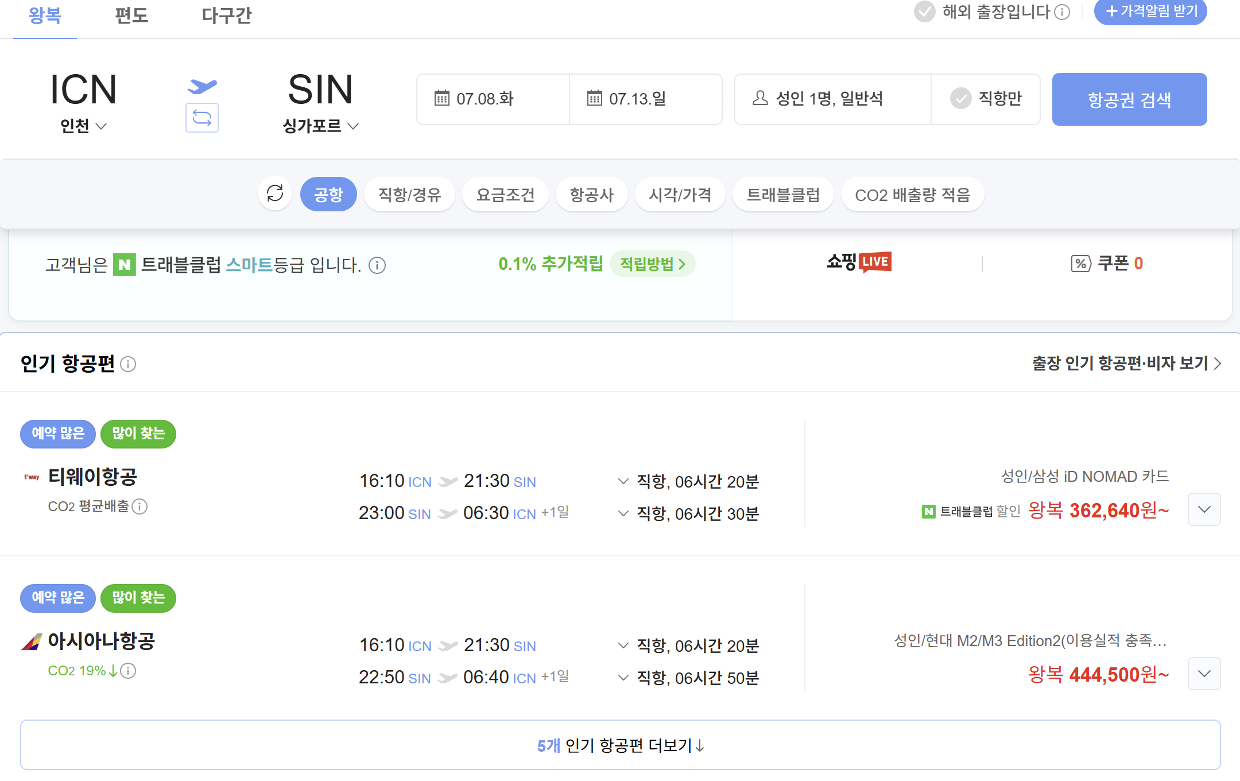Screen dimensions: 1240x781
Task: Click the info icon beside 해외 출장입니다
Action: [1063, 11]
